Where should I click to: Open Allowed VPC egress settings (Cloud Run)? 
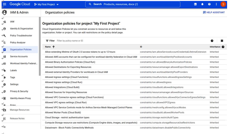pyautogui.click(x=66, y=102)
